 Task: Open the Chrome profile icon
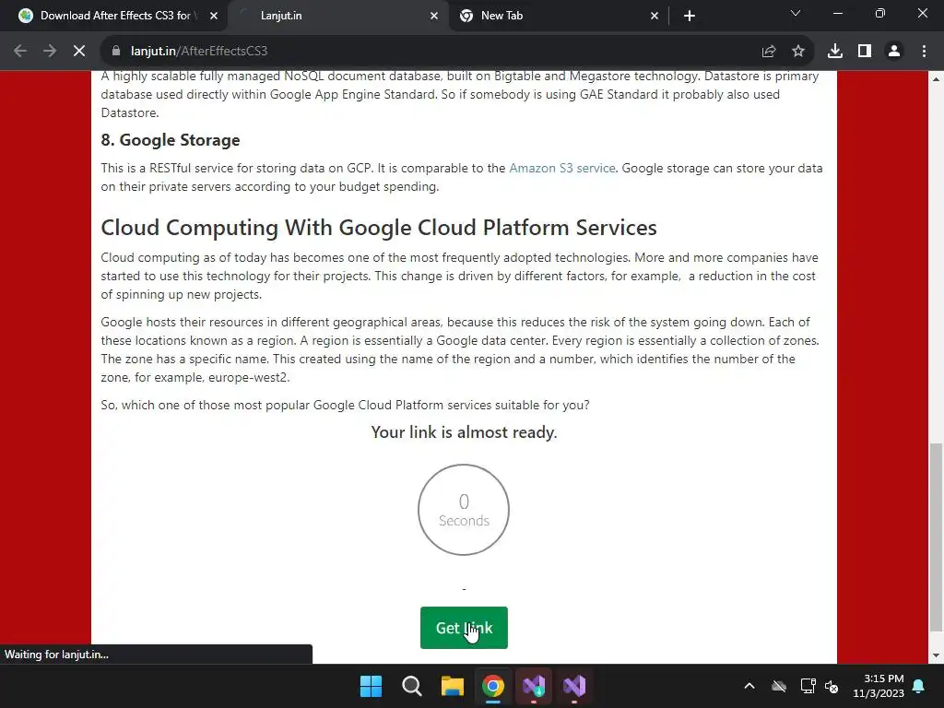point(894,51)
